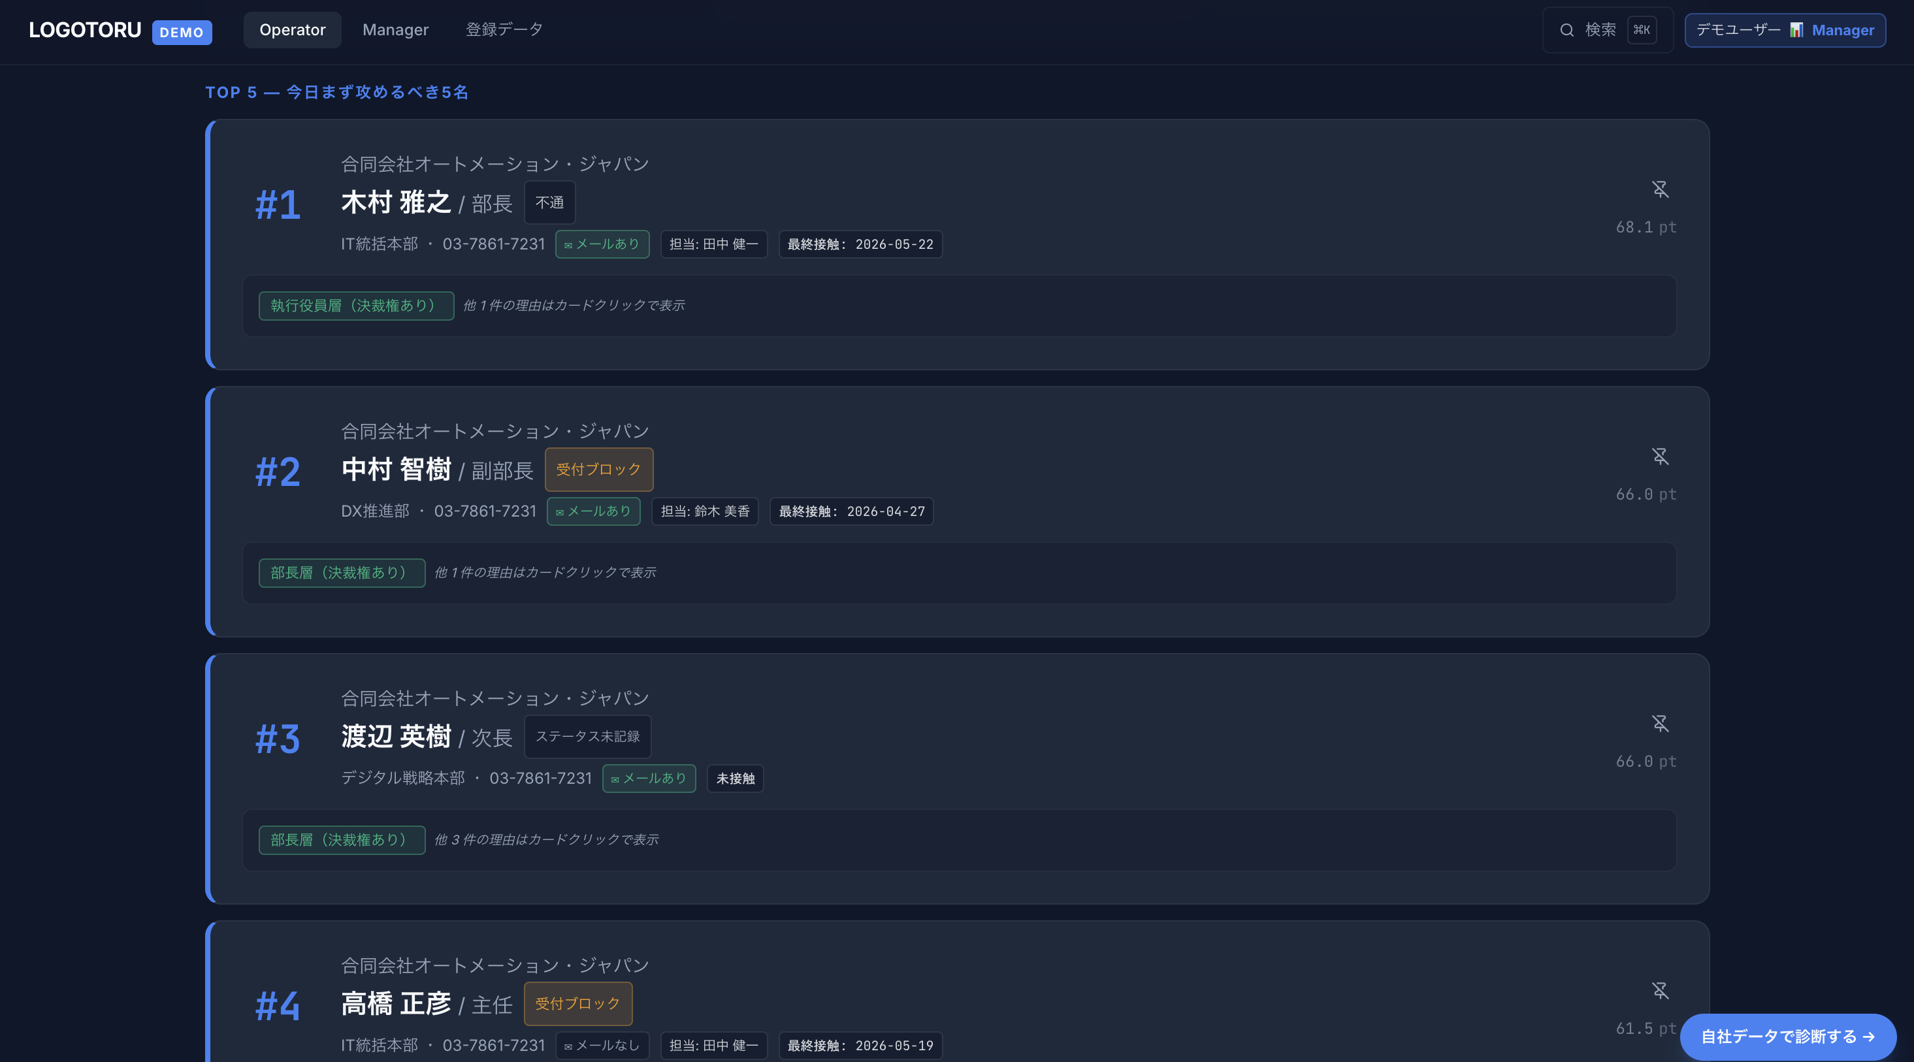Click company name above 木村 雅之
1914x1062 pixels.
click(x=495, y=164)
